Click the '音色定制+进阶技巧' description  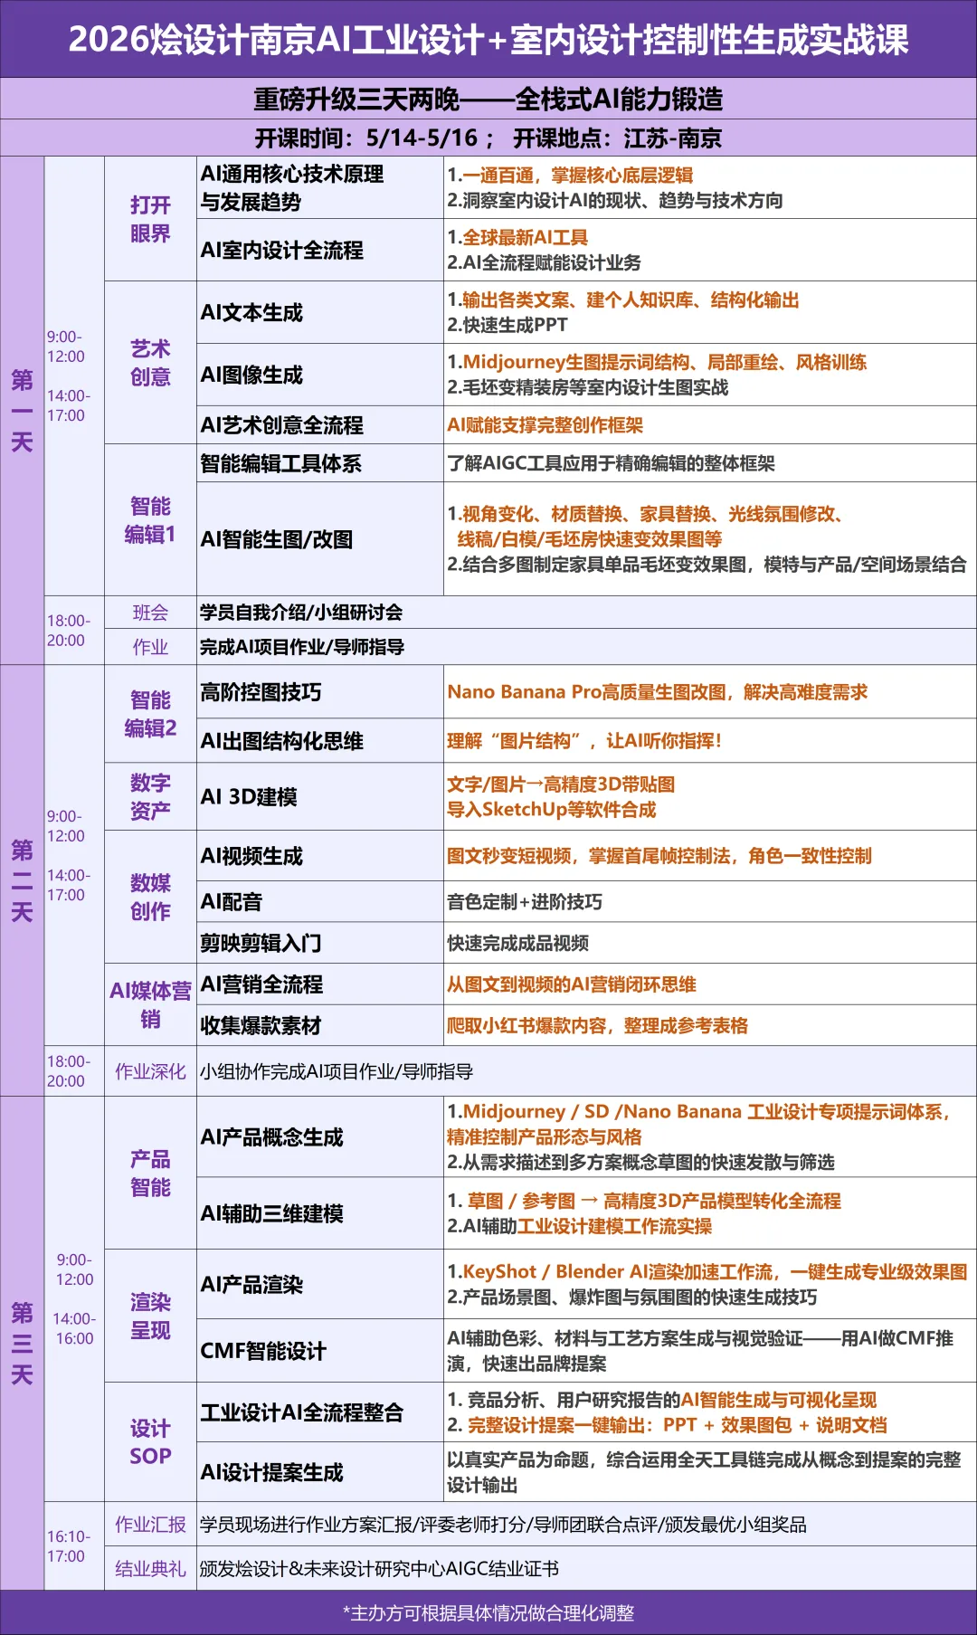pos(525,902)
